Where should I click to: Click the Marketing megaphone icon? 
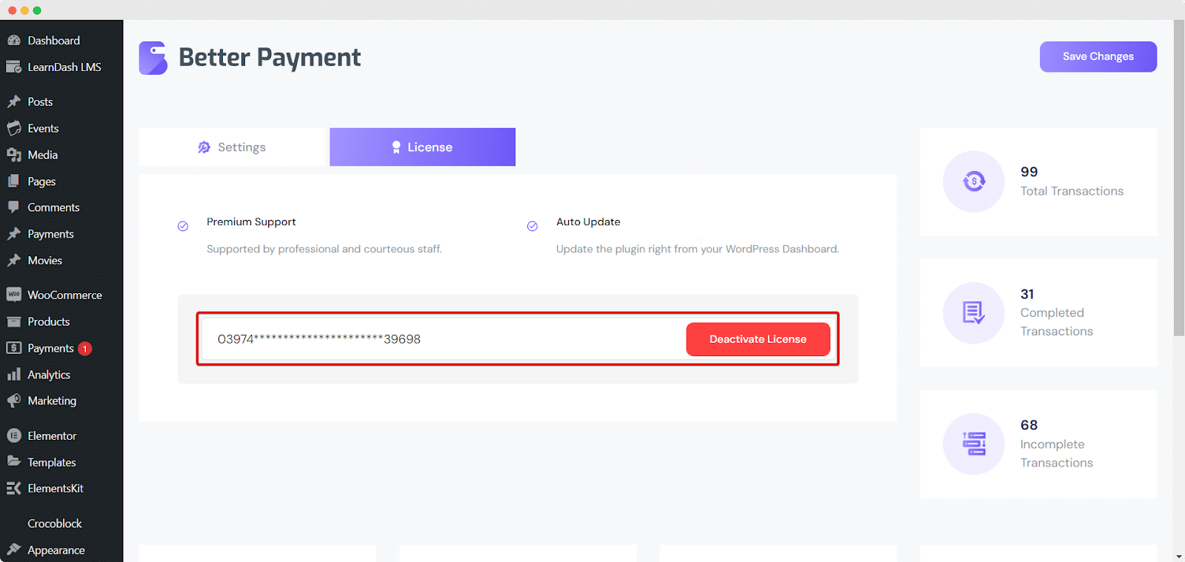coord(13,401)
